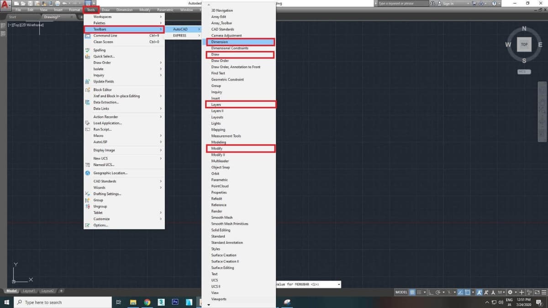Expand the EXPRESS toolbars submenu
The height and width of the screenshot is (308, 548).
(x=184, y=36)
